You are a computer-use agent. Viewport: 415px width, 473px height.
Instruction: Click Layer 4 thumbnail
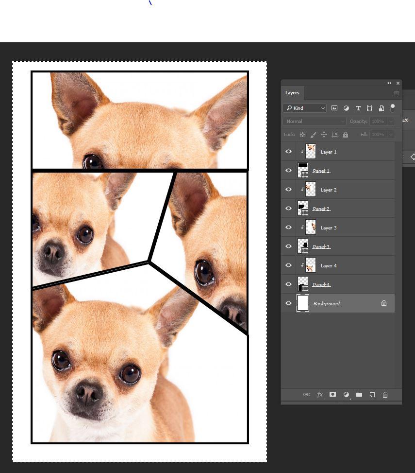(x=311, y=265)
